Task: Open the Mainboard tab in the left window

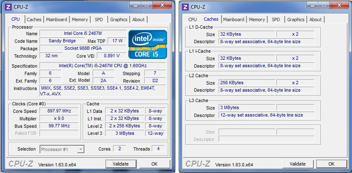Action: click(x=57, y=19)
